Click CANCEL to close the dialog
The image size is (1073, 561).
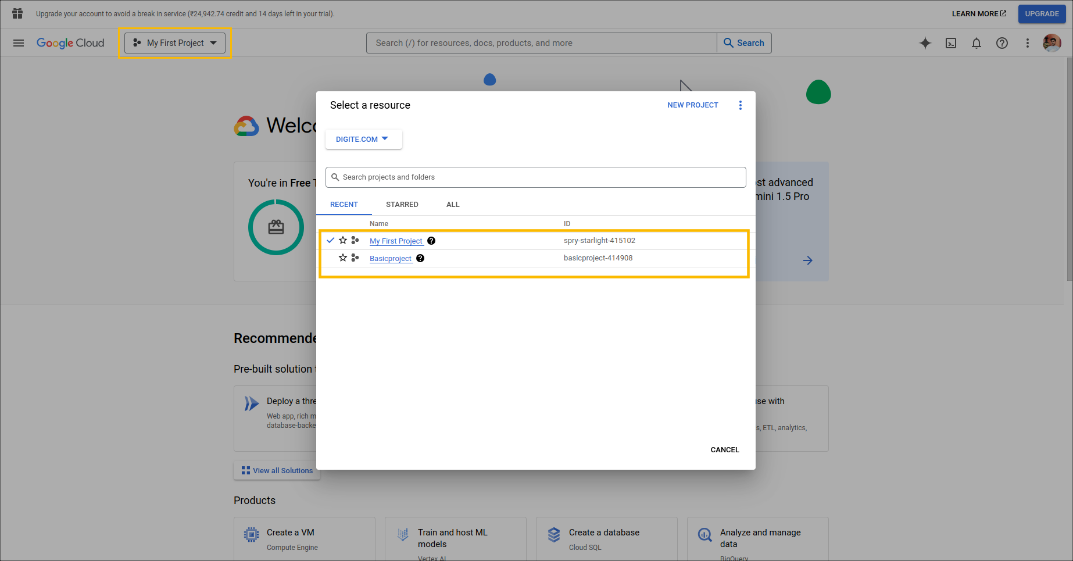pos(725,450)
